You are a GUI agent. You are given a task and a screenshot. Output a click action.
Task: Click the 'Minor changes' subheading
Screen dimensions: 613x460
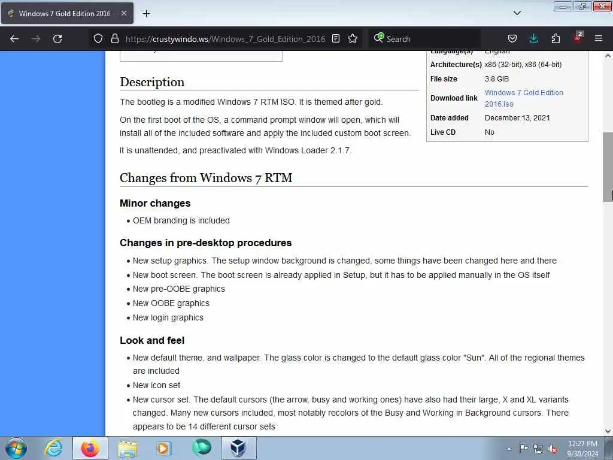click(155, 204)
